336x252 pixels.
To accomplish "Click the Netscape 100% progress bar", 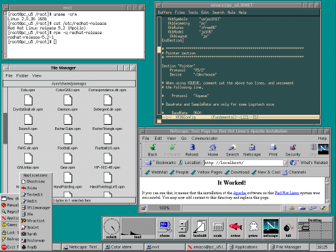I will click(x=164, y=208).
